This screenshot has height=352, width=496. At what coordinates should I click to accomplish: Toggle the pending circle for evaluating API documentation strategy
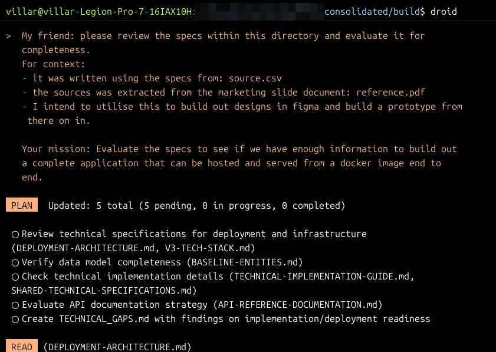14,304
